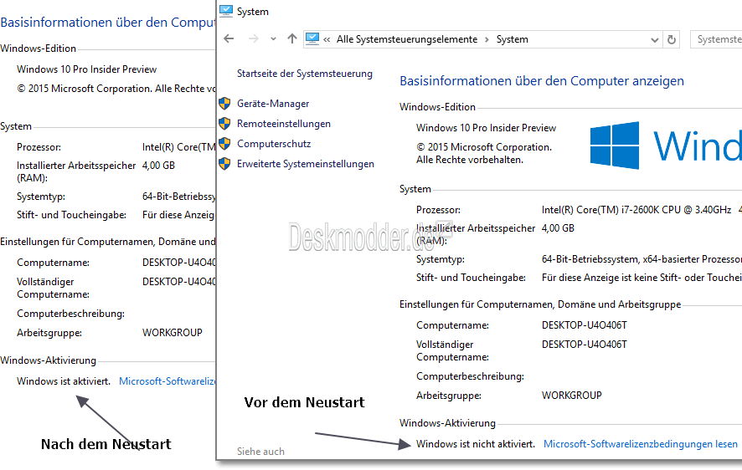Open Microsoft-Softwarelizenz link in the left window
The image size is (742, 470).
pyautogui.click(x=167, y=381)
